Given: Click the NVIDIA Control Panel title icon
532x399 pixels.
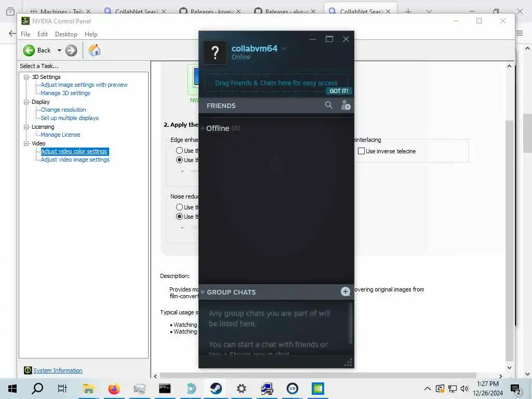Looking at the screenshot, I should pos(25,21).
